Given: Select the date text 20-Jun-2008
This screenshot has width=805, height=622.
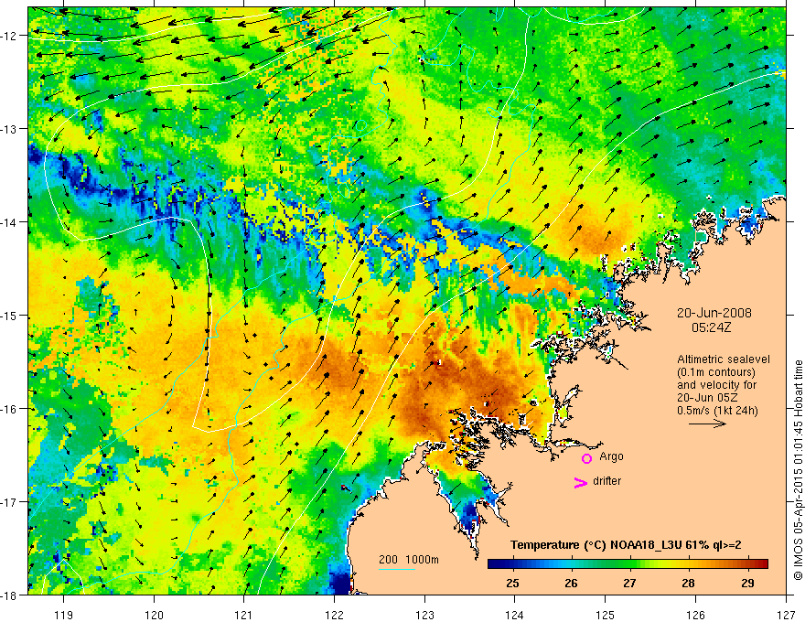Looking at the screenshot, I should 714,313.
